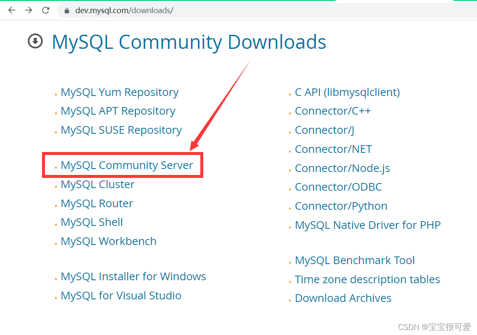Go to MySQL Router downloads

pyautogui.click(x=97, y=203)
